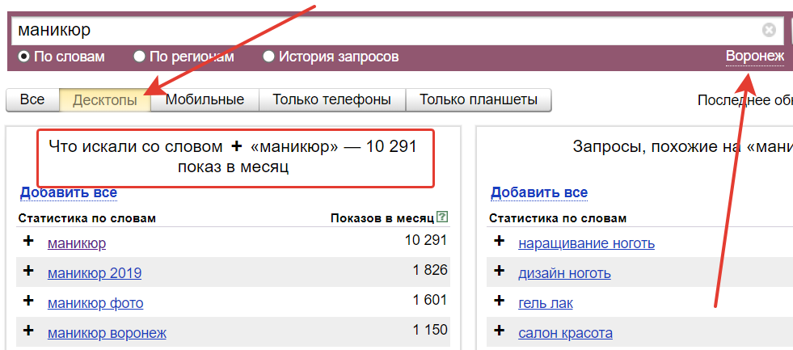Add наращивание ноготь using its plus icon

500,241
